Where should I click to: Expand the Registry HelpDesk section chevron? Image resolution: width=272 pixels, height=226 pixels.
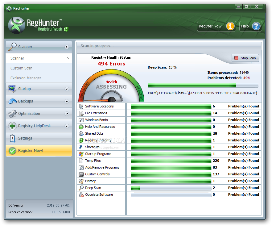[67, 126]
